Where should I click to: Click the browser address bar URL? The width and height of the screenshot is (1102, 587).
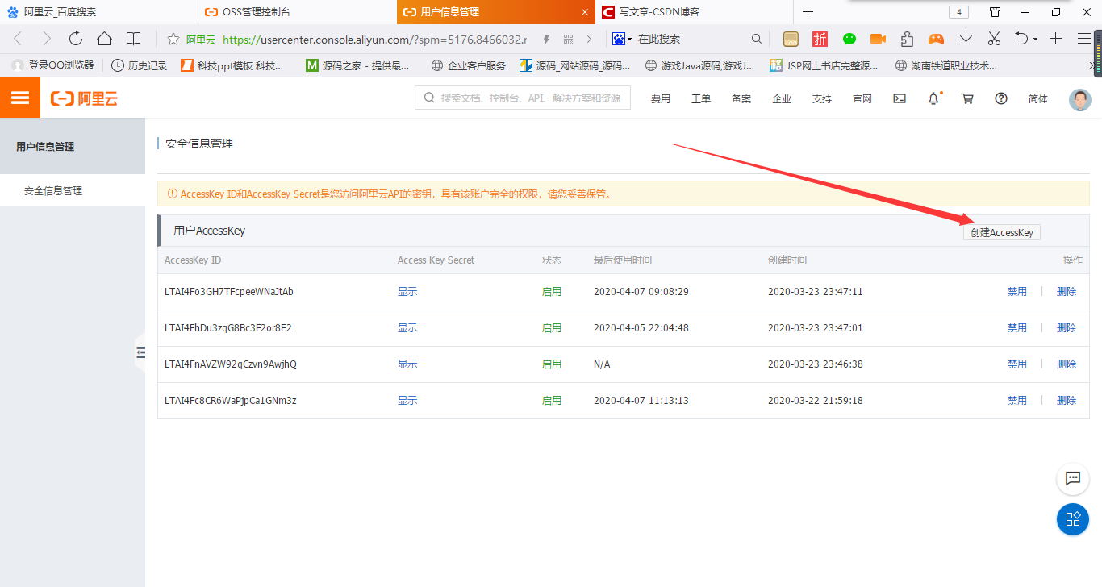coord(374,39)
